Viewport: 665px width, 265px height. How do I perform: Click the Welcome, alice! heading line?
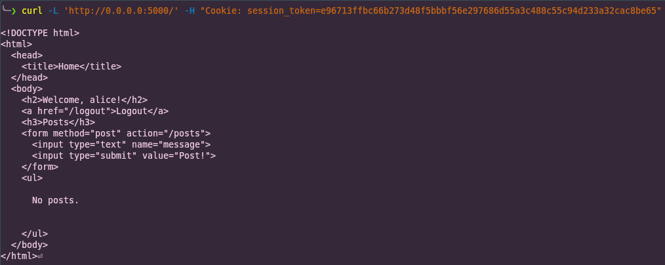tap(85, 100)
